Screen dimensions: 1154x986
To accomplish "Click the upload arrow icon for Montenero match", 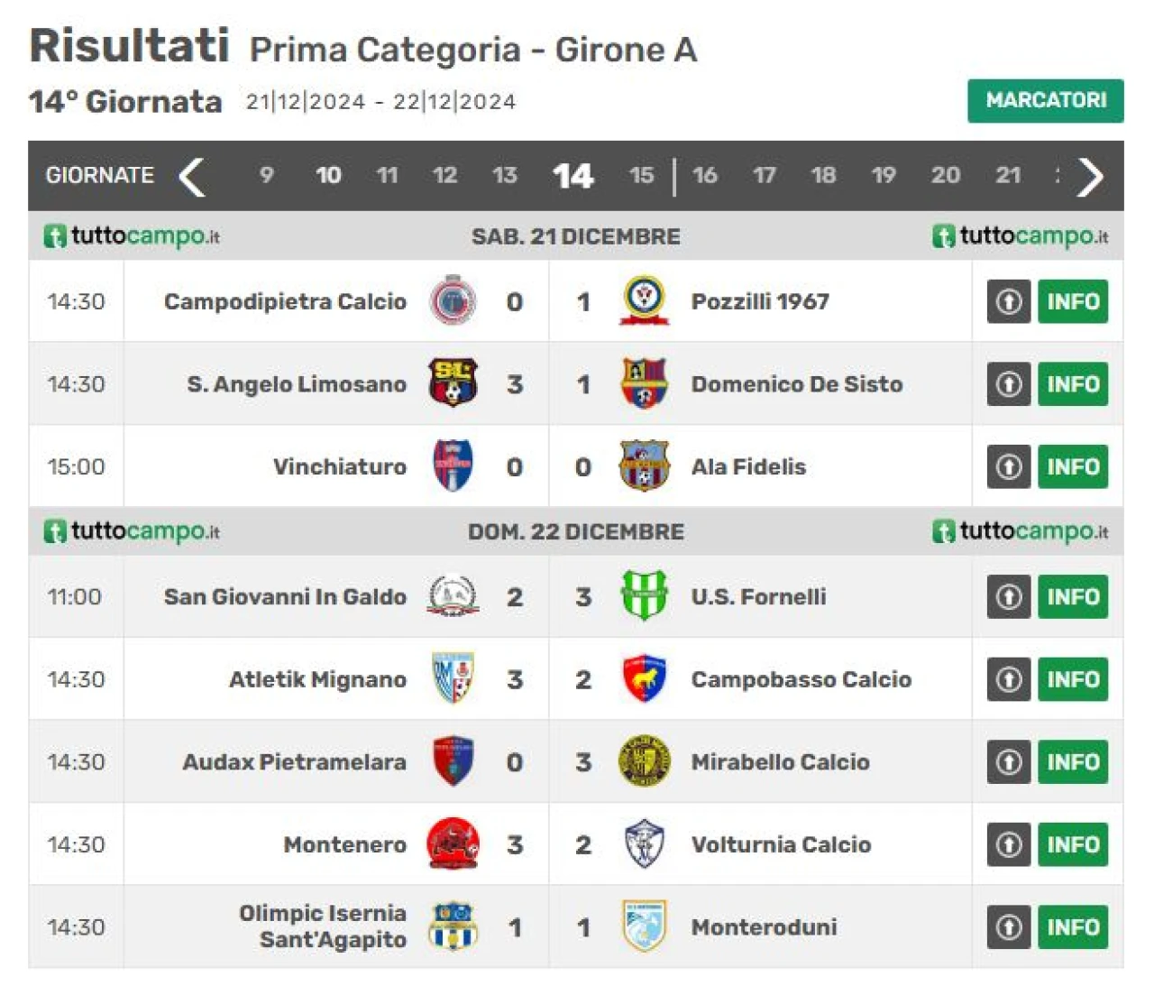I will [1009, 844].
